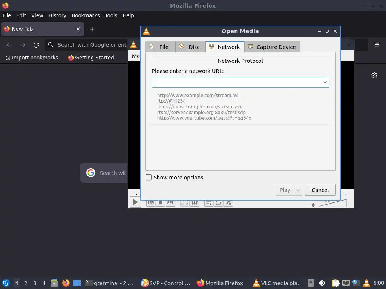
Task: Mute VLC using the speaker icon
Action: coord(313,205)
